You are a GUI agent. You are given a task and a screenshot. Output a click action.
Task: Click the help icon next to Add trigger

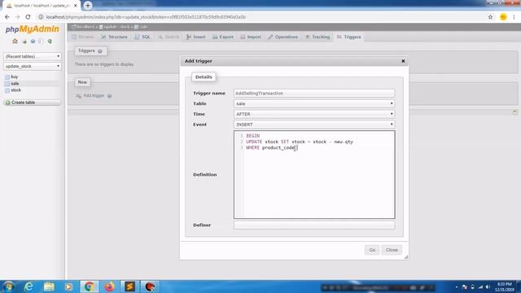click(109, 96)
